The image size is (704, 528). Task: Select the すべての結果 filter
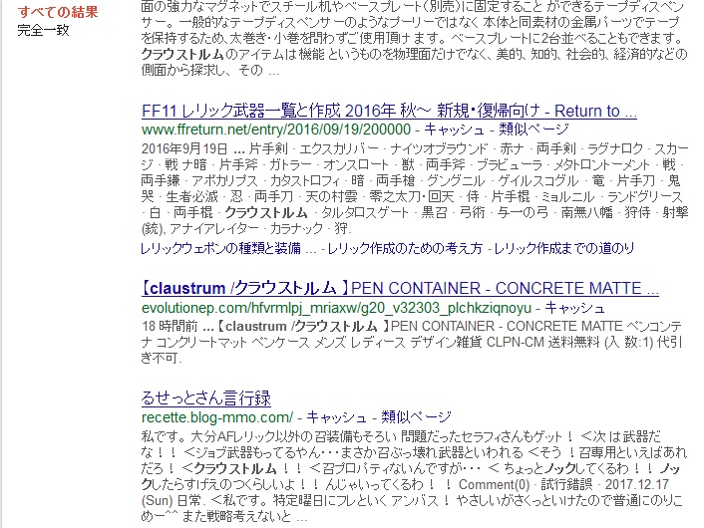point(58,12)
